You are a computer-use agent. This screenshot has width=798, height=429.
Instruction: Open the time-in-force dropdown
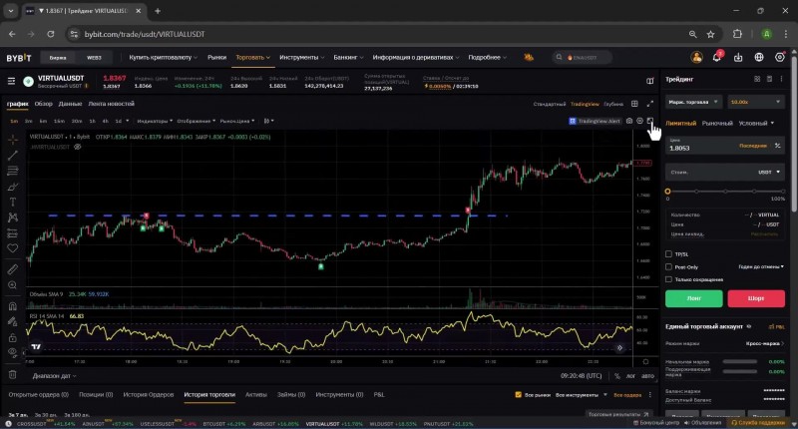(761, 266)
